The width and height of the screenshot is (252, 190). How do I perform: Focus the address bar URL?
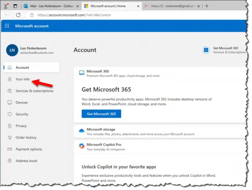point(74,15)
